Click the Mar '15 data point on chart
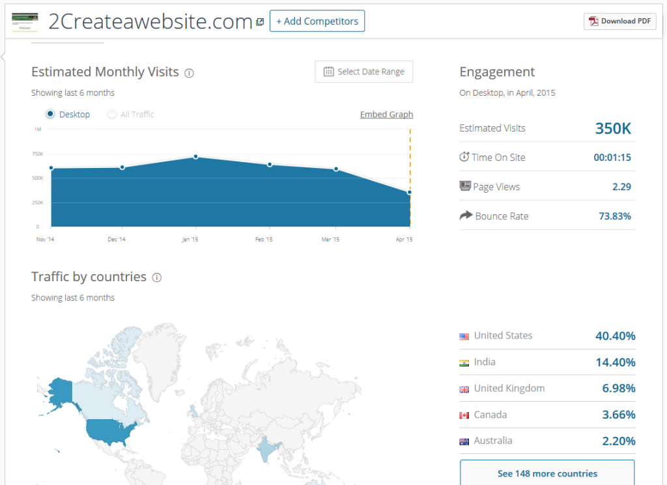Image resolution: width=667 pixels, height=485 pixels. [x=336, y=169]
